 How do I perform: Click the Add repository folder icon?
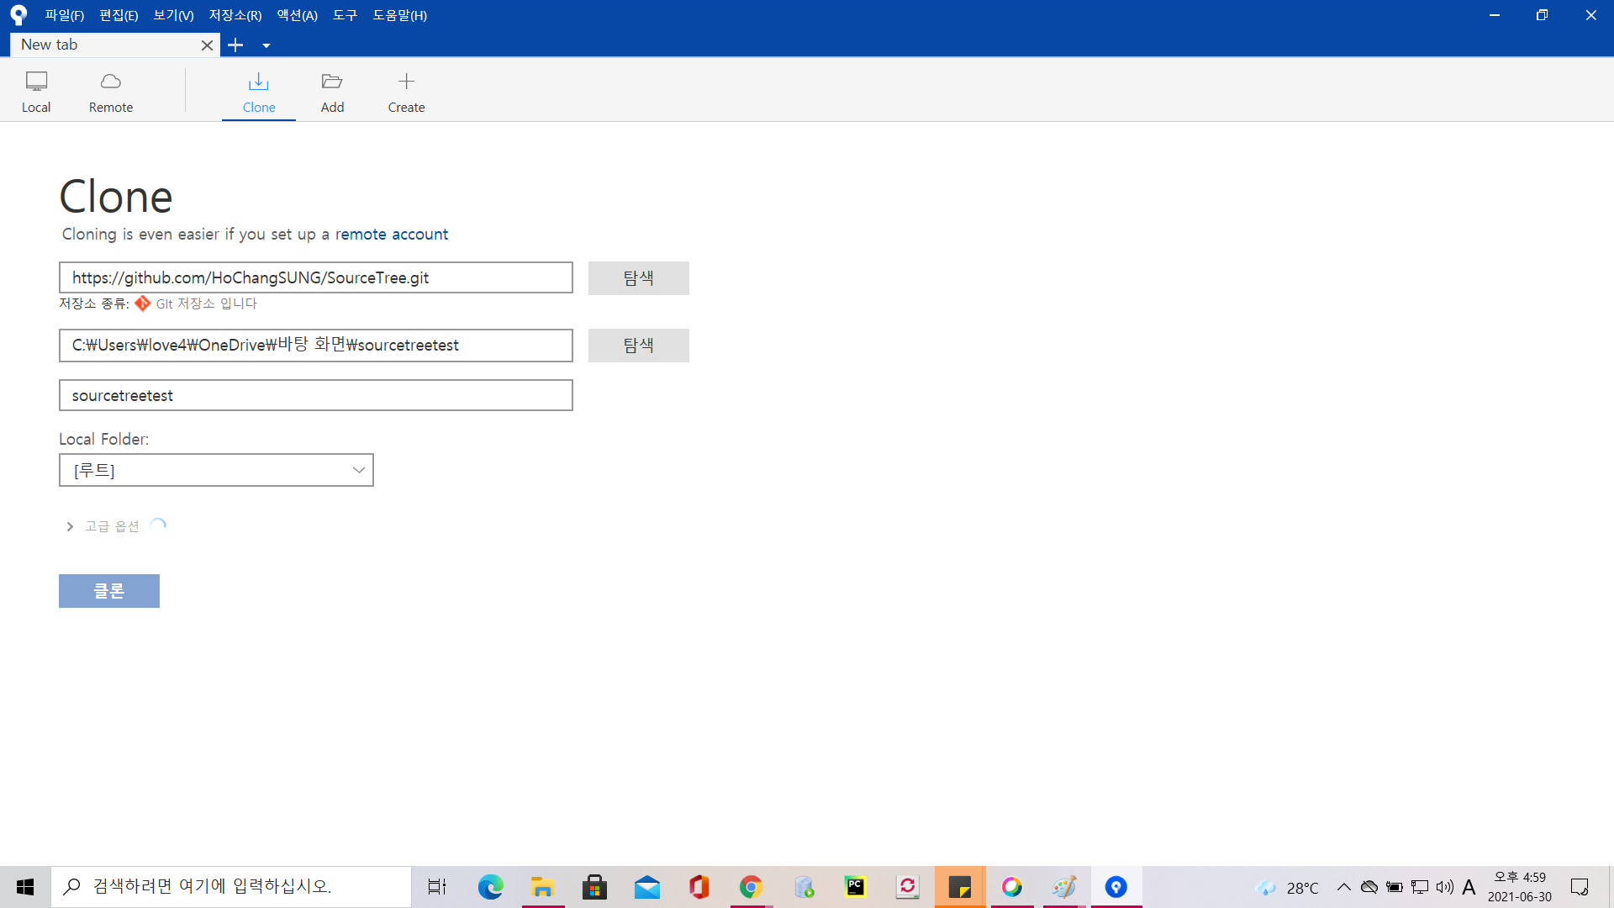(x=332, y=82)
